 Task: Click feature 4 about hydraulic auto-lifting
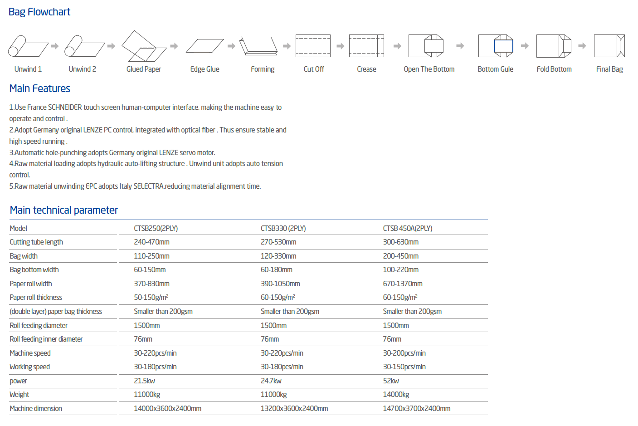pos(146,169)
